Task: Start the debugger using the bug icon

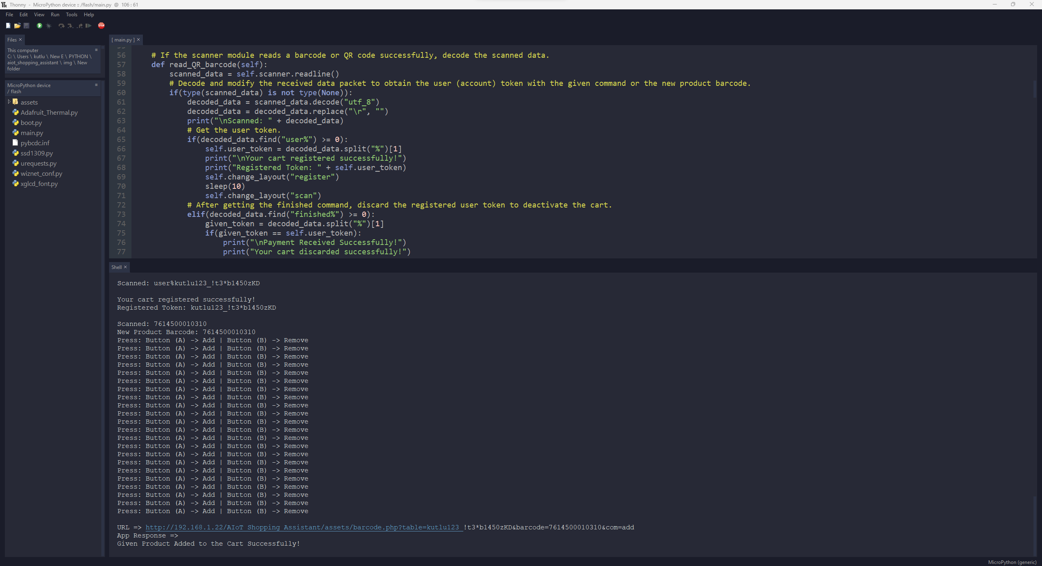Action: click(48, 26)
